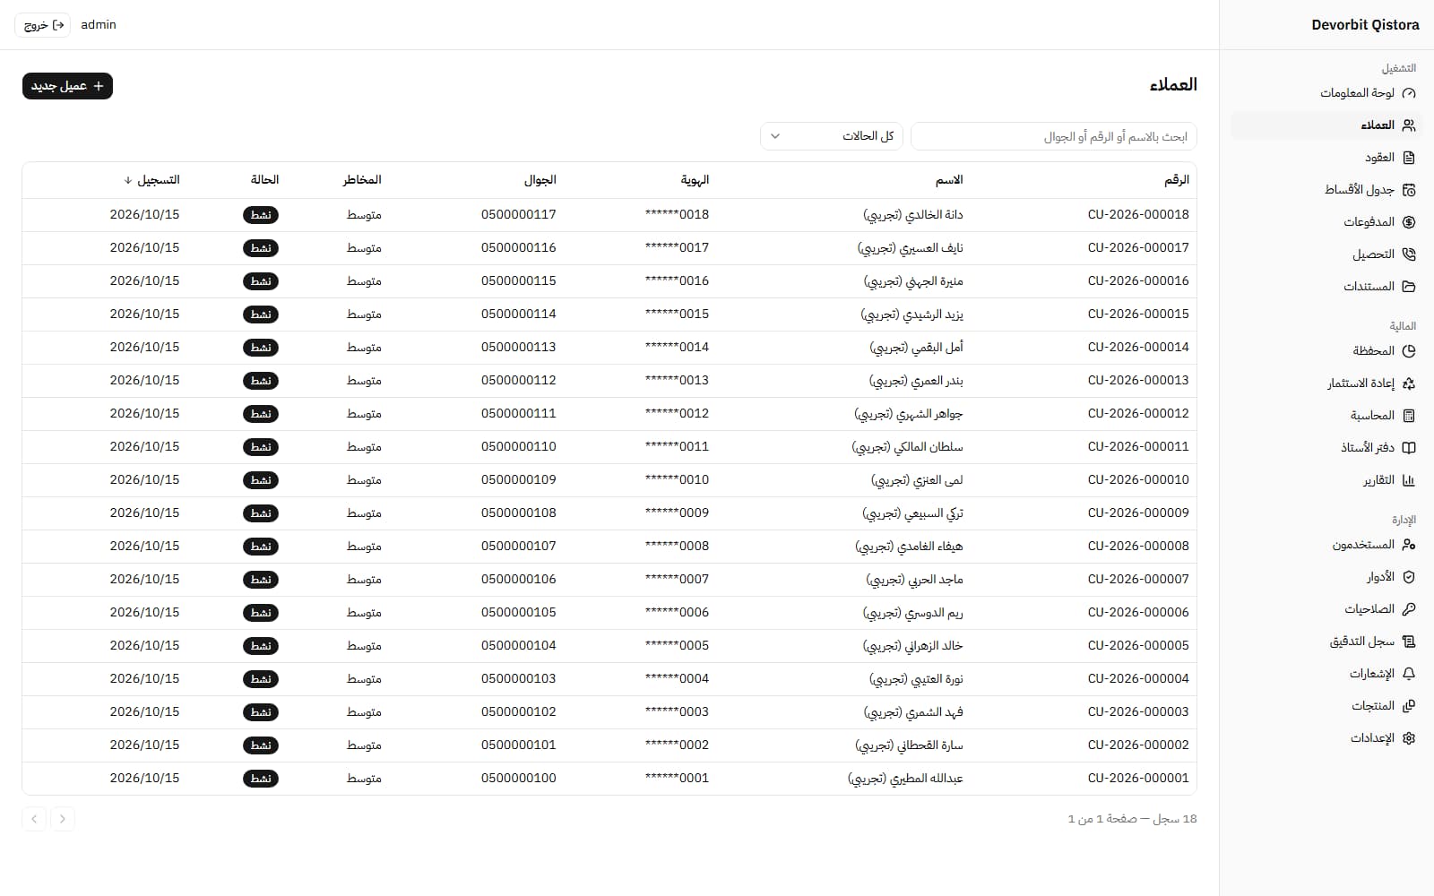Click the إعادة الاستثمار reinvestment icon
This screenshot has width=1434, height=896.
point(1409,383)
